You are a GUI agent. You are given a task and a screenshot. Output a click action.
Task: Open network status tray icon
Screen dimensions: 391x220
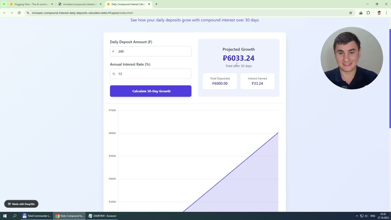[x=362, y=216]
